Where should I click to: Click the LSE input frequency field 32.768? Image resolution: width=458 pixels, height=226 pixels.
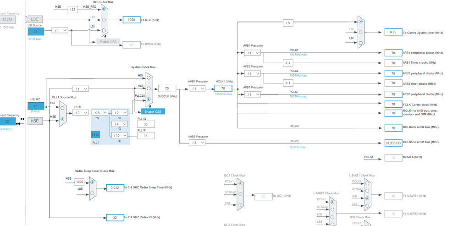(x=8, y=20)
